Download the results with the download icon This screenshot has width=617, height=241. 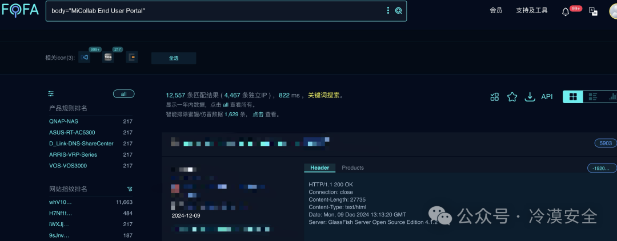click(530, 96)
